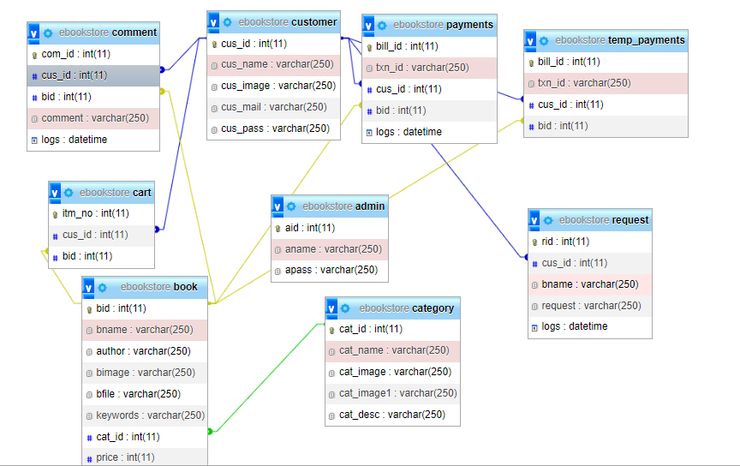Click the 'cat_desc : varchar(250)' field
This screenshot has width=740, height=466.
pyautogui.click(x=392, y=415)
